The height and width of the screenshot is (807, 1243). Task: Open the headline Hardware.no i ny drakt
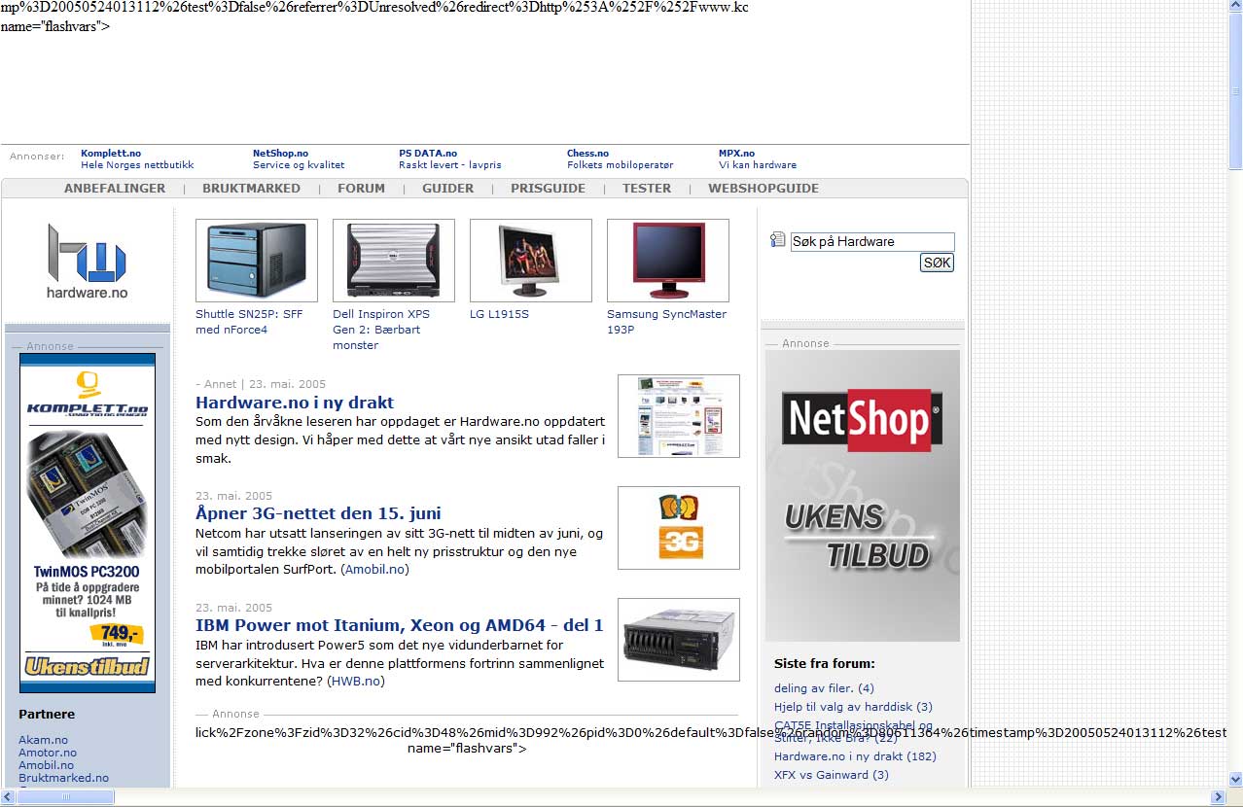(295, 403)
